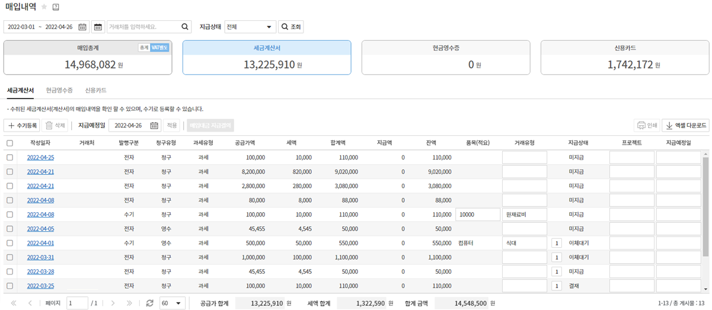The width and height of the screenshot is (712, 310).
Task: Check the row with total 9,020,000
Action: tap(9, 172)
